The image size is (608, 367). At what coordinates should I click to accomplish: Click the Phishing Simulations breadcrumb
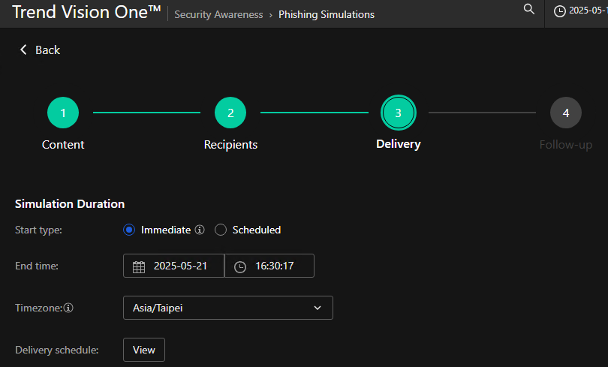coord(327,14)
